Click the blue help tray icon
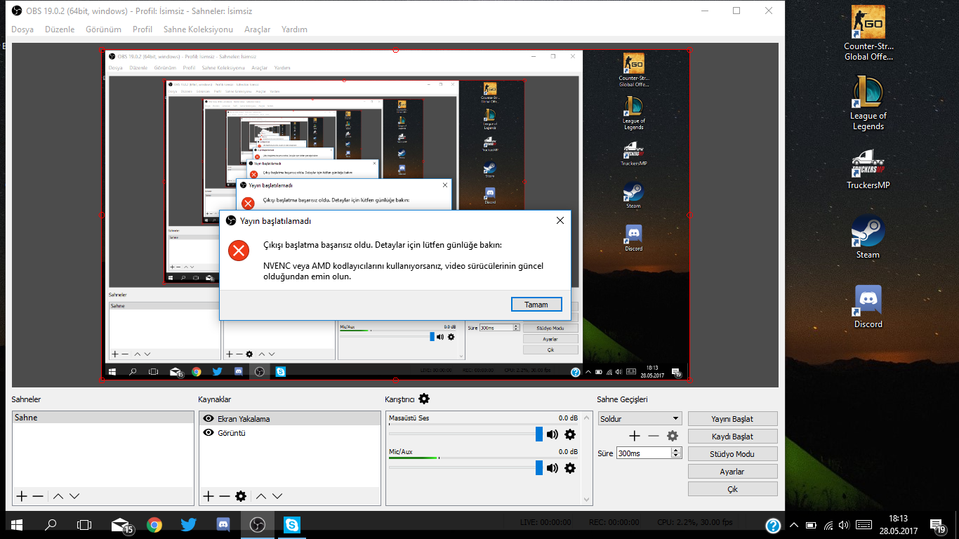This screenshot has width=959, height=539. click(x=773, y=525)
